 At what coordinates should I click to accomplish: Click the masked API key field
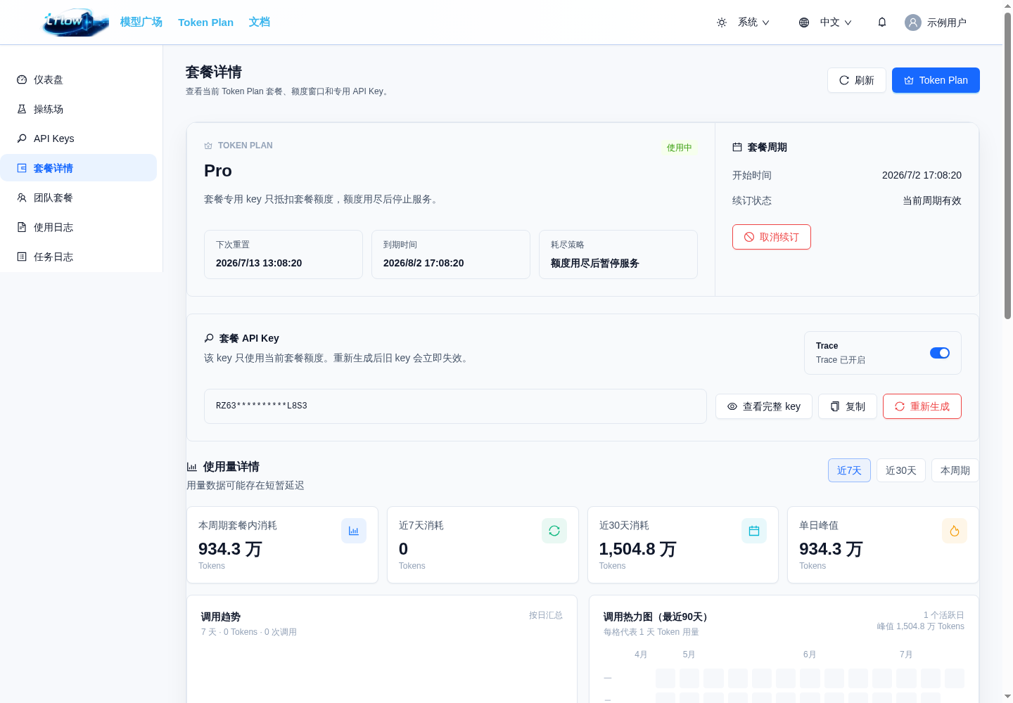455,406
